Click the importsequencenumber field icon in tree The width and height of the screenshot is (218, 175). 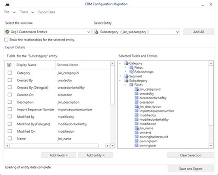tap(137, 111)
